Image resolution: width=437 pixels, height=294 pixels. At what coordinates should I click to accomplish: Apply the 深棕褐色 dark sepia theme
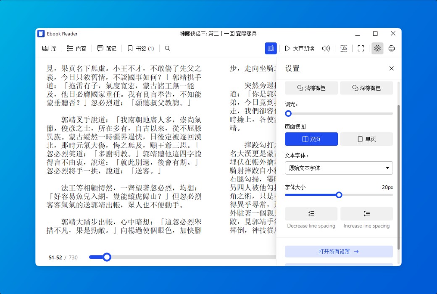coord(366,88)
